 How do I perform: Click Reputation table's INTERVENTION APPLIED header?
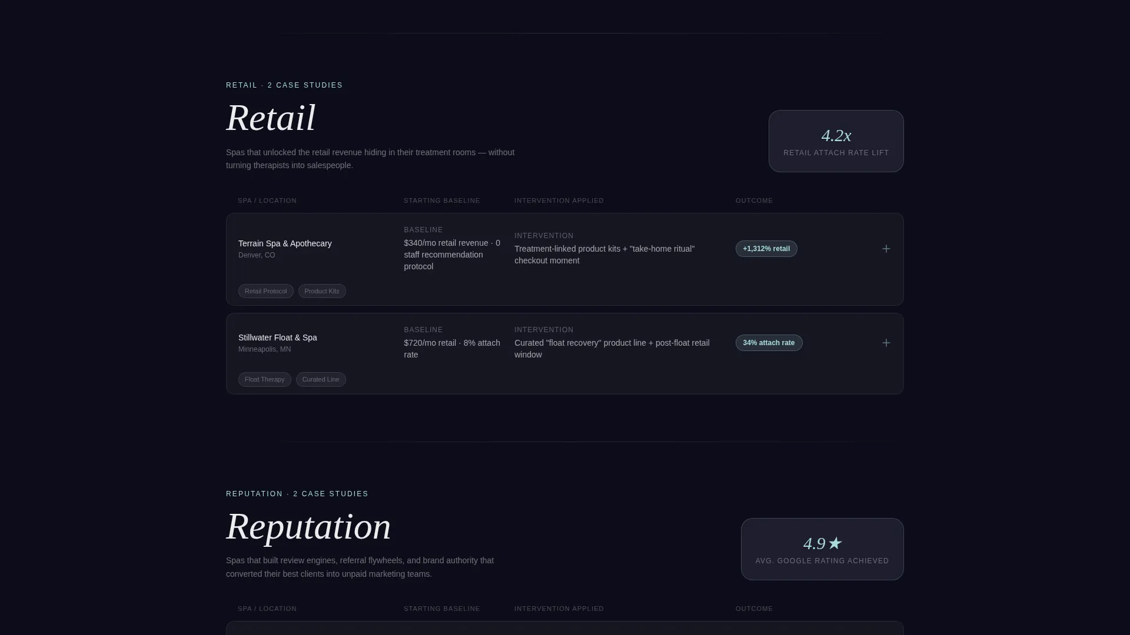559,609
